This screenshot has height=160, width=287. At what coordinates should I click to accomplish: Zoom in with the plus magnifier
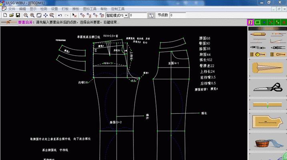pyautogui.click(x=32, y=15)
